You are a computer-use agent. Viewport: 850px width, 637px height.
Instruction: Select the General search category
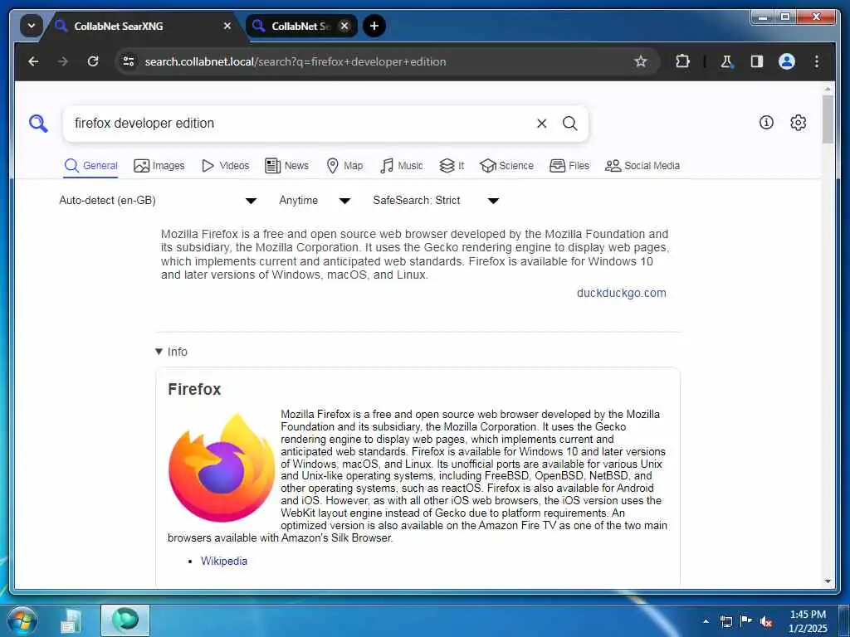tap(90, 166)
